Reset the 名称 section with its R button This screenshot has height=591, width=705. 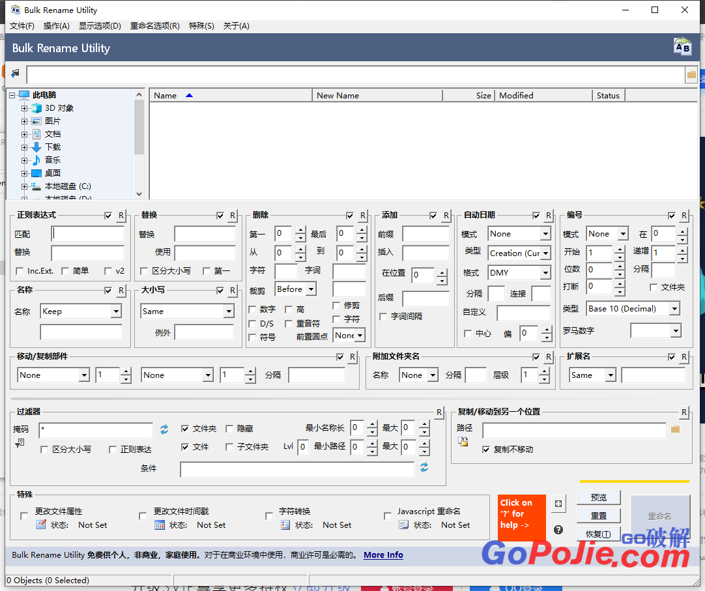[121, 291]
